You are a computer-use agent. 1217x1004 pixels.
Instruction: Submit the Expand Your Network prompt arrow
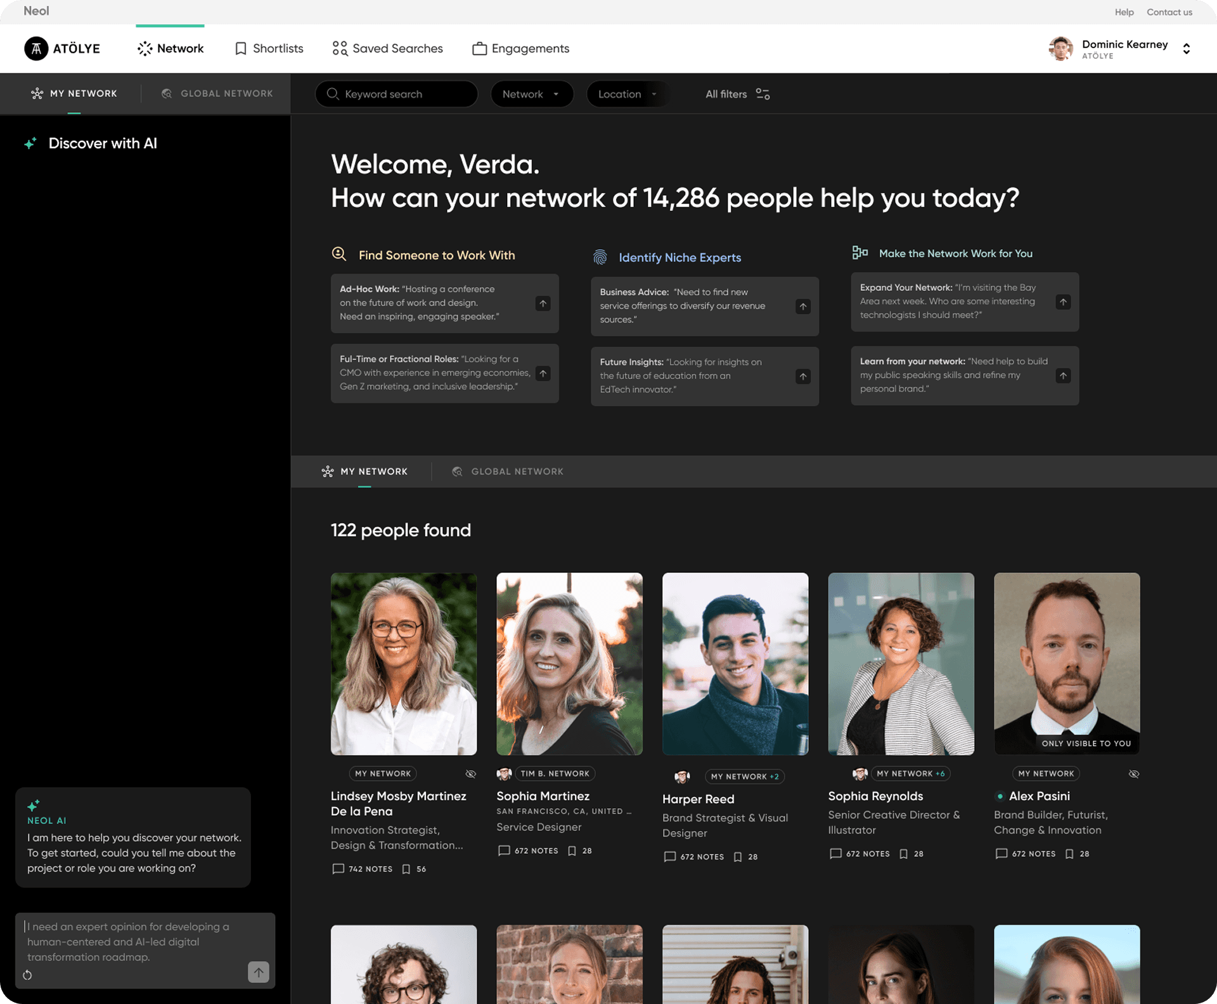point(1063,302)
